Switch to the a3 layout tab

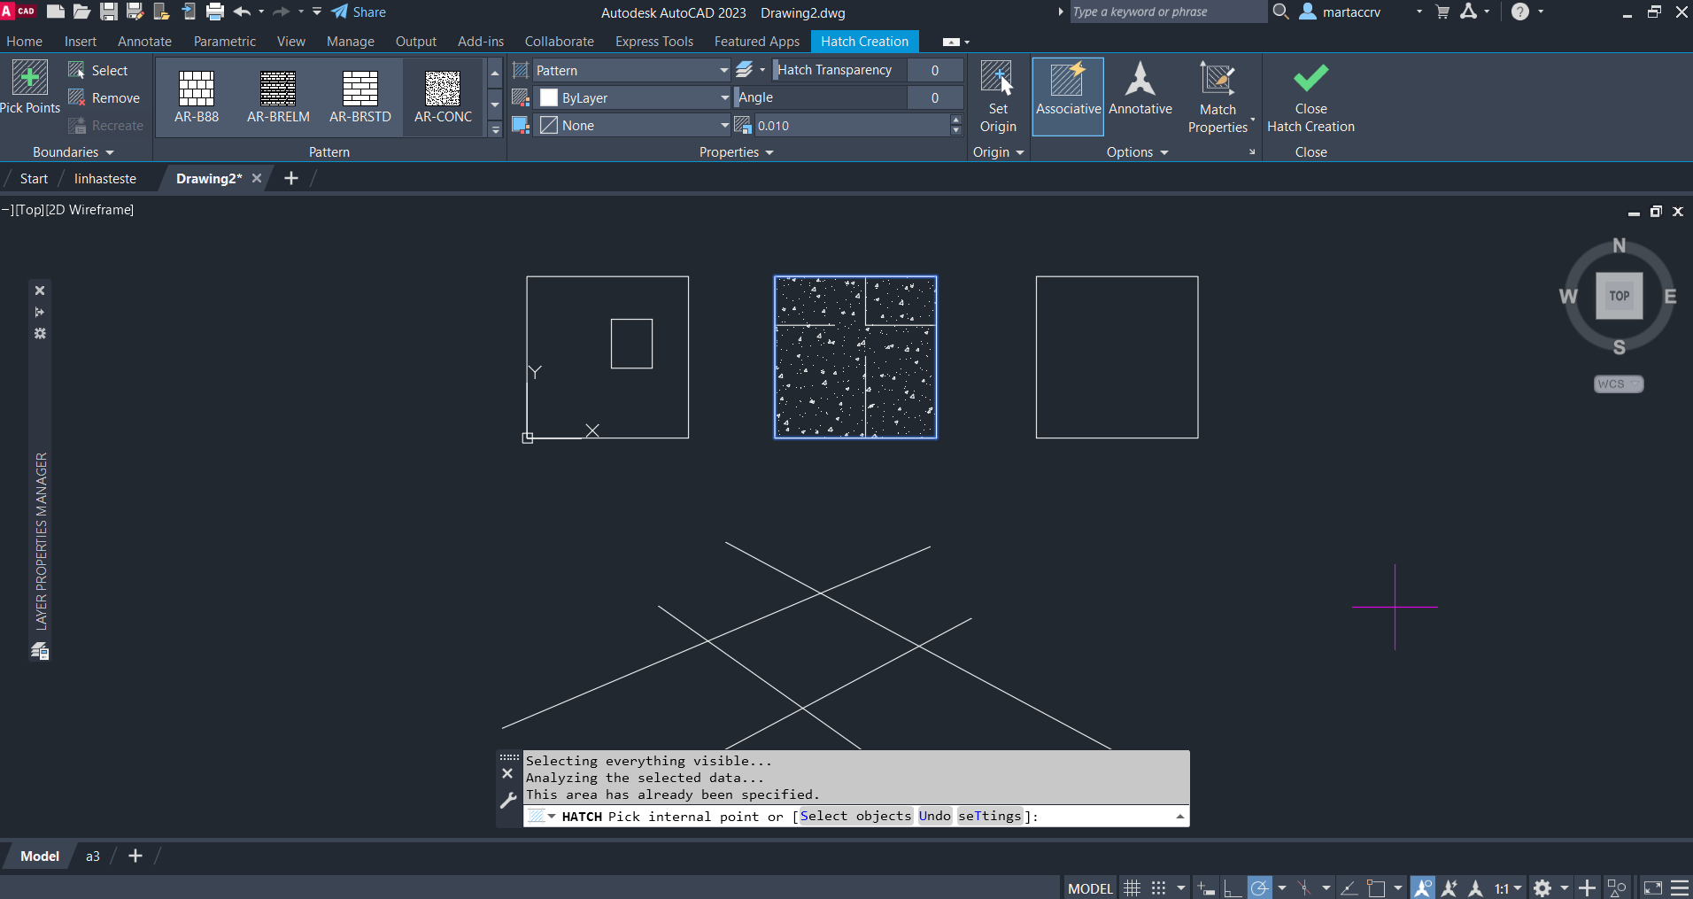click(93, 856)
